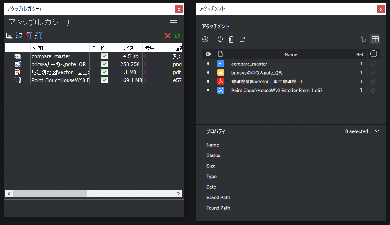Viewport: 390px width, 225px height.
Task: Click the add attachment plus icon
Action: coord(205,39)
